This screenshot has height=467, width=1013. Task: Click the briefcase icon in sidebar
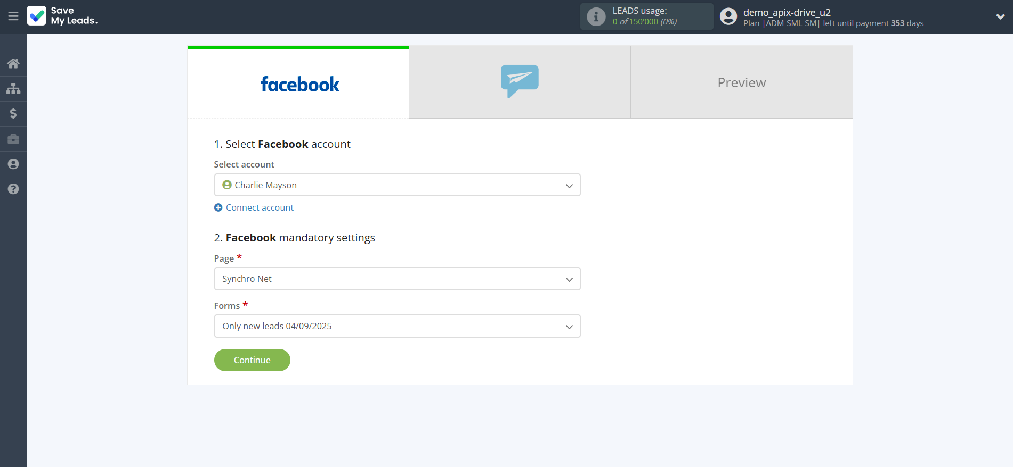tap(13, 139)
